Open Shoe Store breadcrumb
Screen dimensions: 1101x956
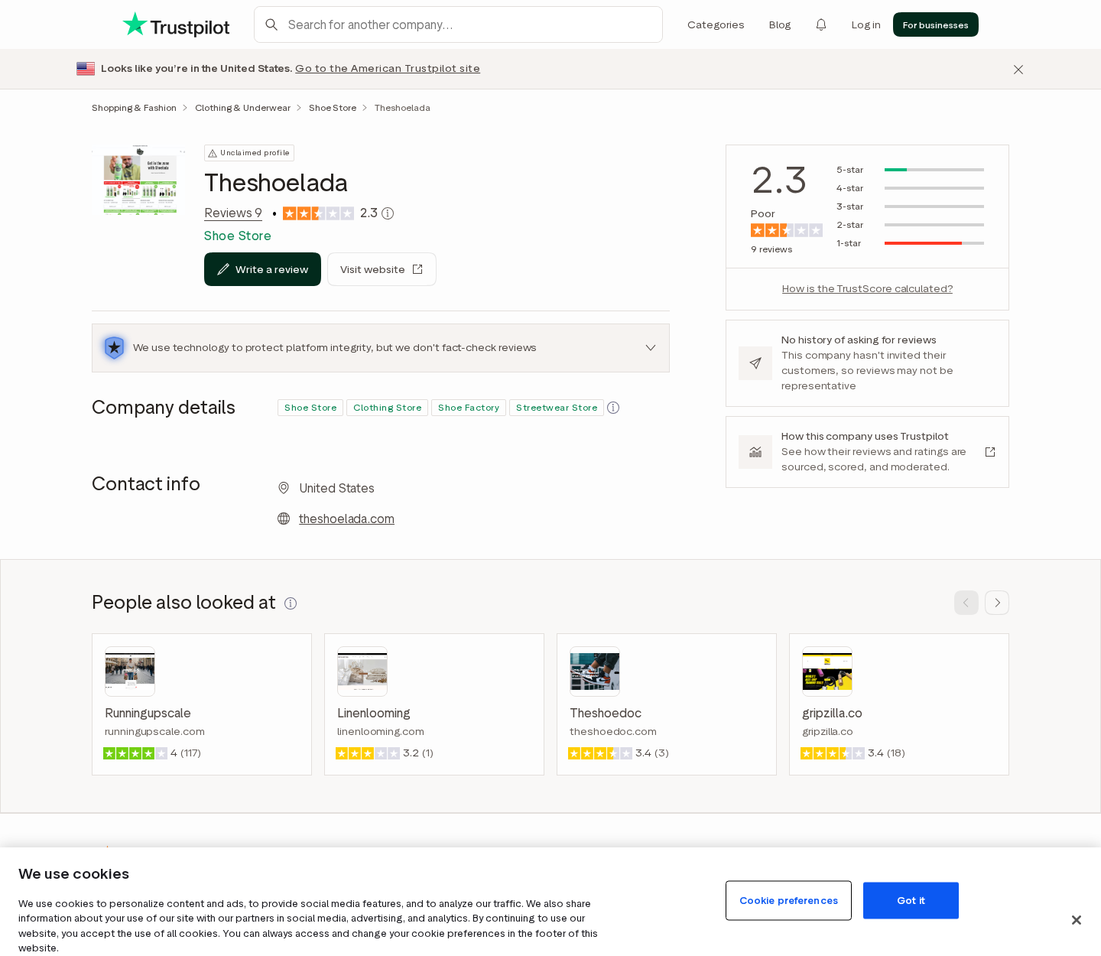[x=333, y=108]
